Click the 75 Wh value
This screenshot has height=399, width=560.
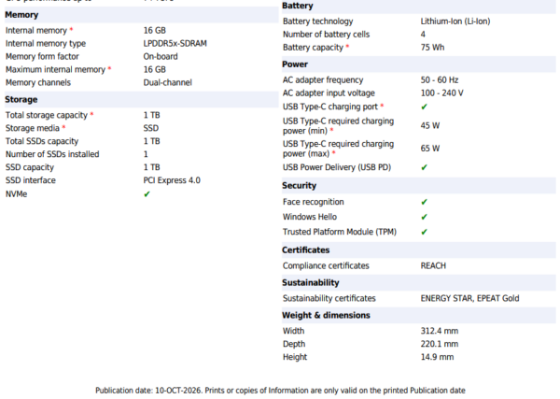[x=432, y=48]
